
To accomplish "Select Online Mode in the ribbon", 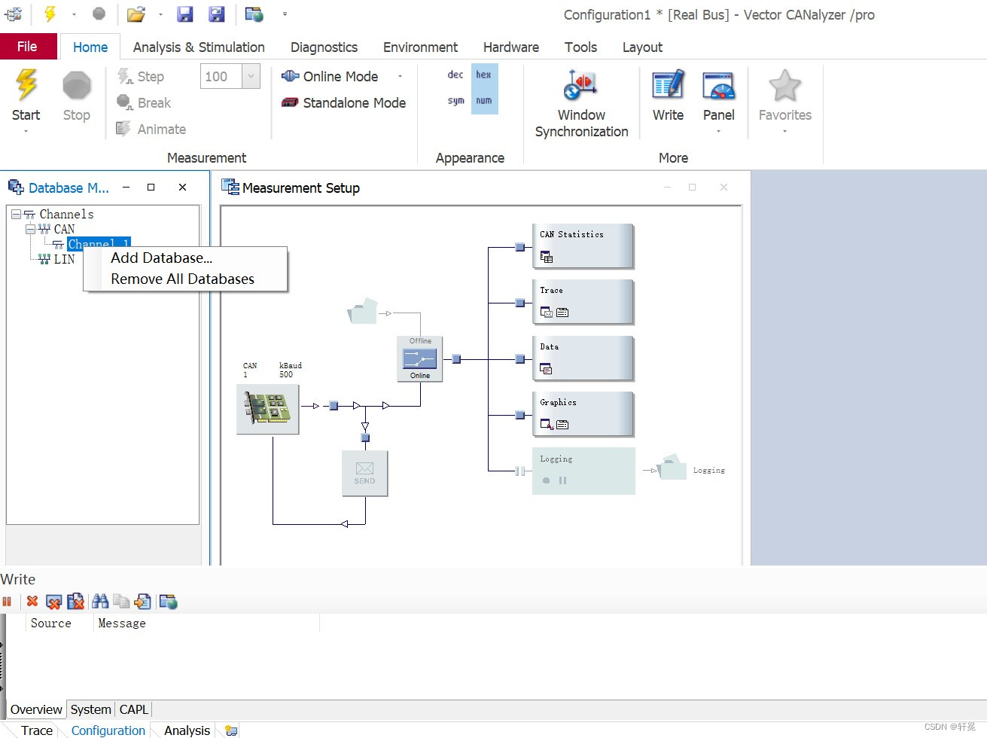I will tap(330, 76).
